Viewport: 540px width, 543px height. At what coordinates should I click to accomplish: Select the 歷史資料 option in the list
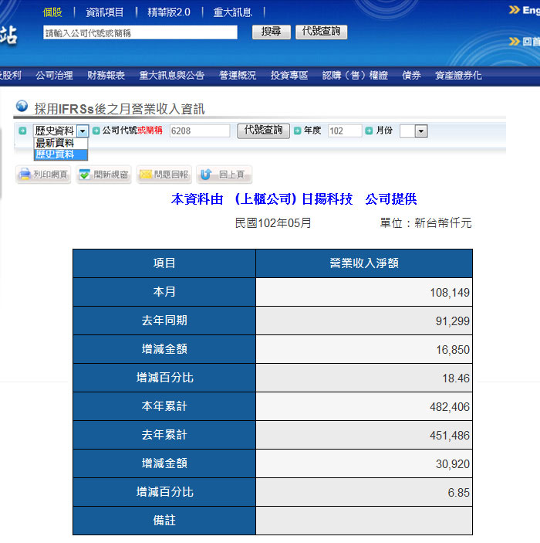[55, 154]
